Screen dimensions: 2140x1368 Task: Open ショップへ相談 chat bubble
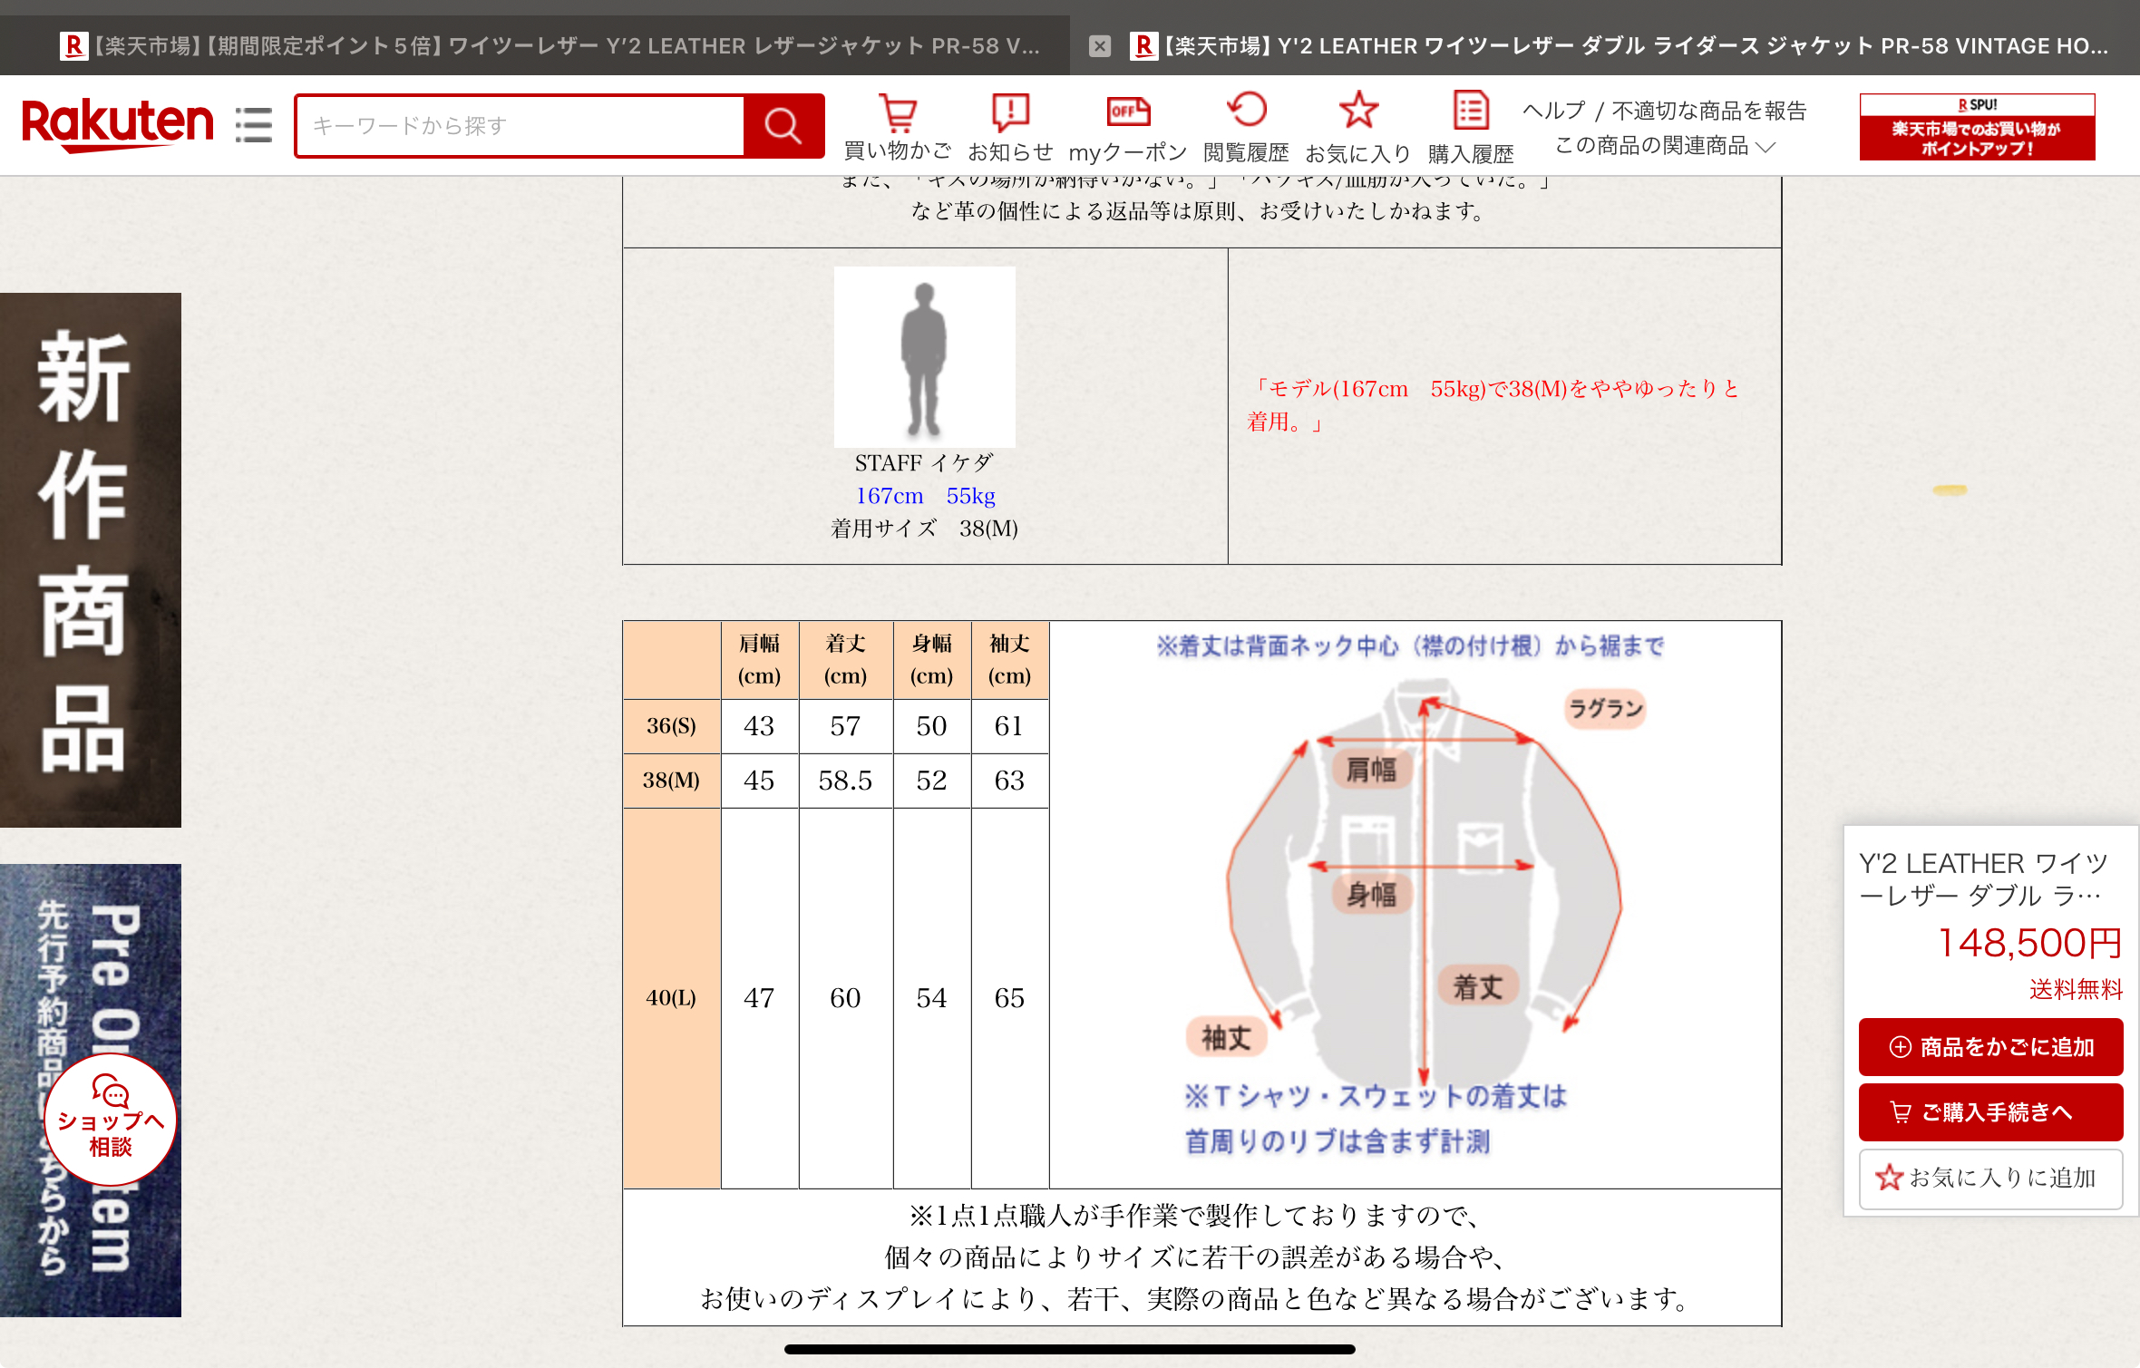click(111, 1120)
